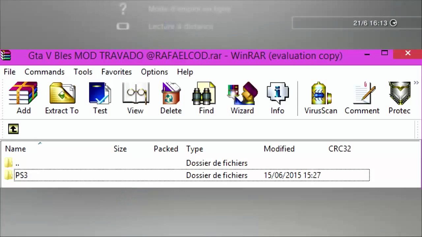Show archive Info

(278, 98)
